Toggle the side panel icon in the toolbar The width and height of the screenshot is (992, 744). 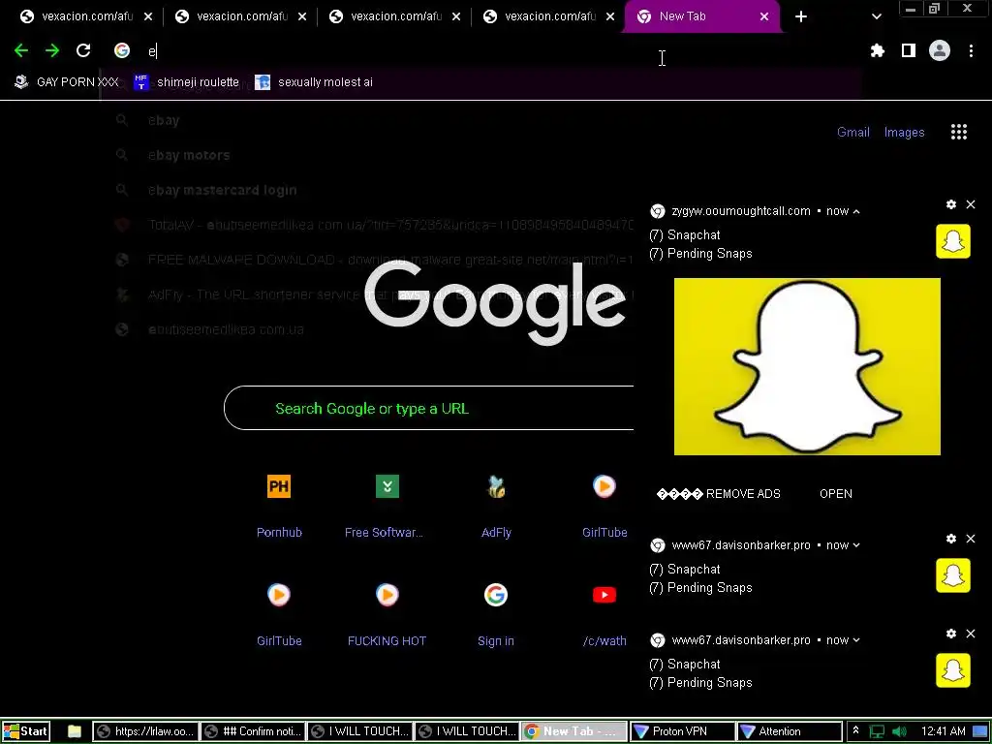pyautogui.click(x=909, y=50)
